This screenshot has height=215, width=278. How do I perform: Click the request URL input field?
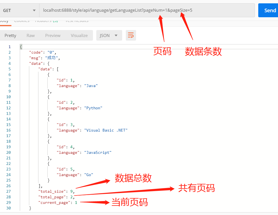pos(147,10)
